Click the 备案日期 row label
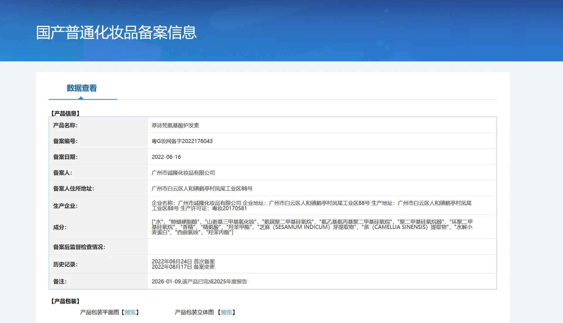This screenshot has width=563, height=323. [65, 157]
